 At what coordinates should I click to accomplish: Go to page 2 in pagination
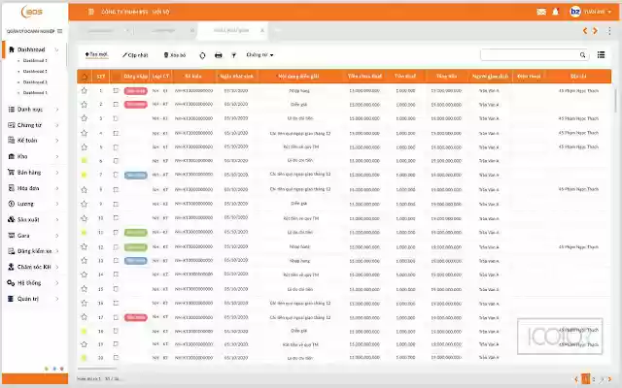(x=594, y=379)
